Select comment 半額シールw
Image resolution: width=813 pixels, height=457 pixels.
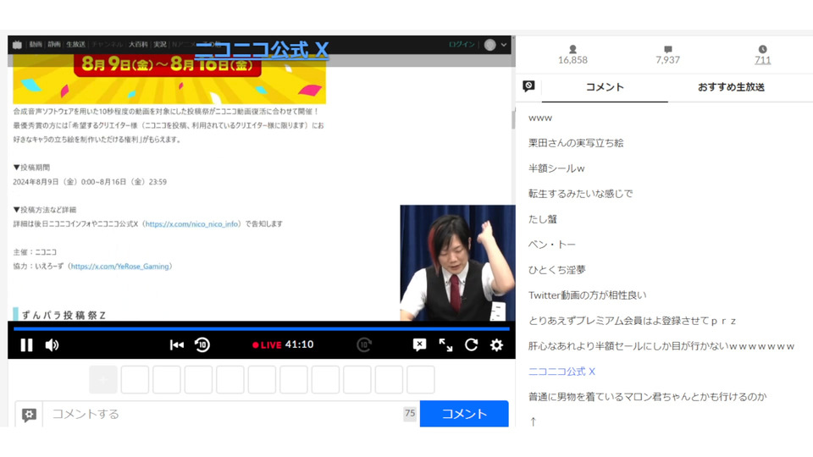[x=556, y=168]
